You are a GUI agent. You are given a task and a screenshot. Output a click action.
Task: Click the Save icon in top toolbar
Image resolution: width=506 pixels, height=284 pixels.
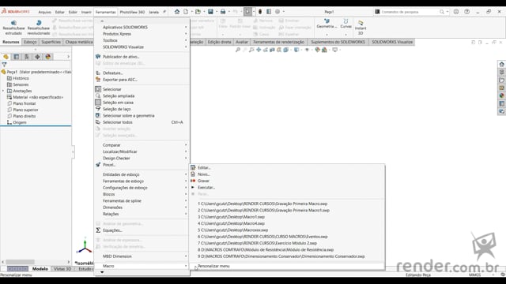coord(210,12)
